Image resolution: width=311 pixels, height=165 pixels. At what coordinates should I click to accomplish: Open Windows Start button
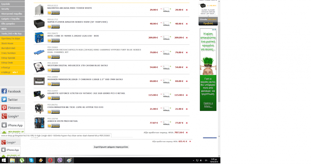point(4,160)
